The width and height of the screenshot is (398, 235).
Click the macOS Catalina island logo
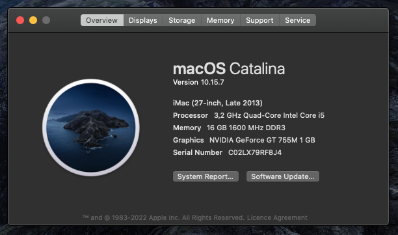coord(91,128)
